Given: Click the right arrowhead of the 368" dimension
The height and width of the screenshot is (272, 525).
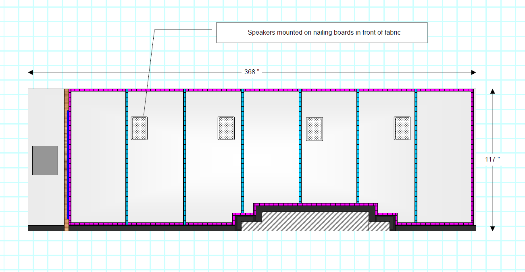Looking at the screenshot, I should (x=473, y=73).
